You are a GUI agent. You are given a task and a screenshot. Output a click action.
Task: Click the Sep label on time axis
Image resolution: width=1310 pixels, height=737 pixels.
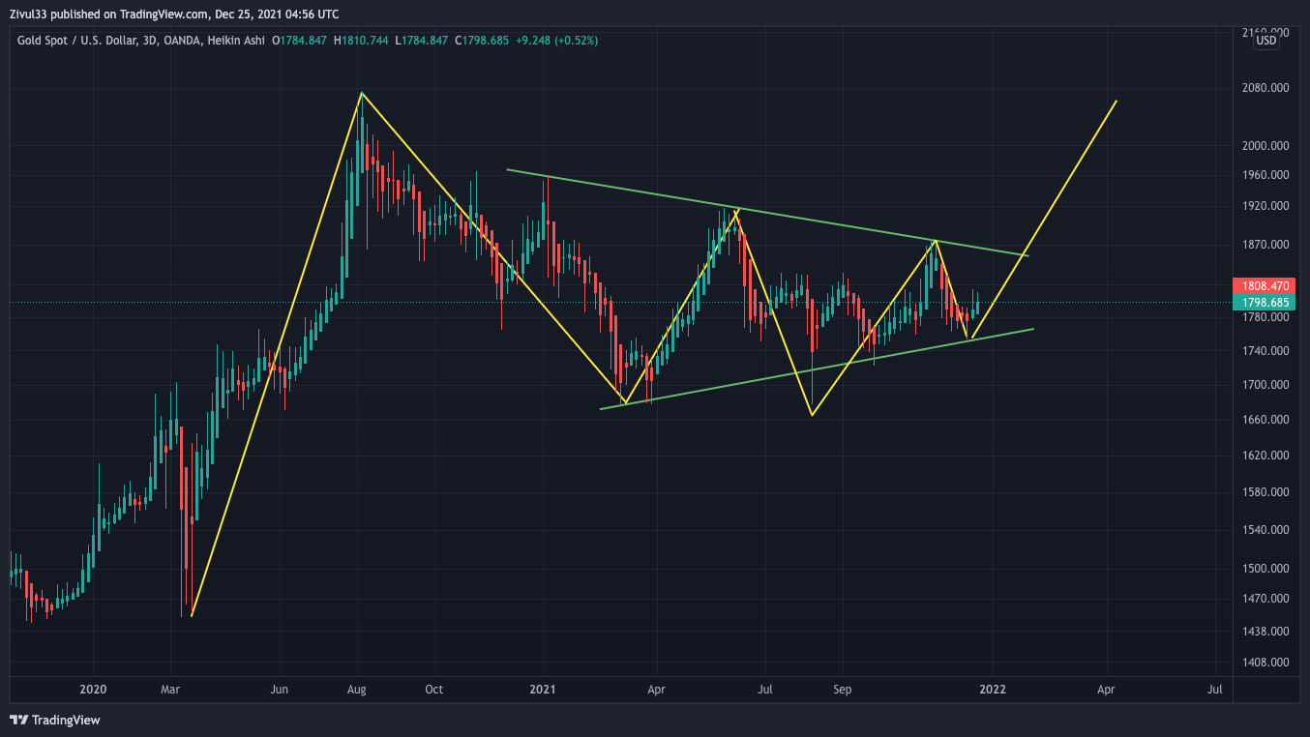tap(842, 690)
